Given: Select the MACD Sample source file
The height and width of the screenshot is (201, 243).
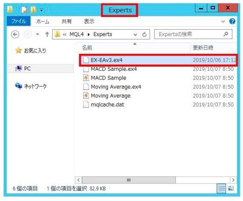Looking at the screenshot, I should pos(108,78).
